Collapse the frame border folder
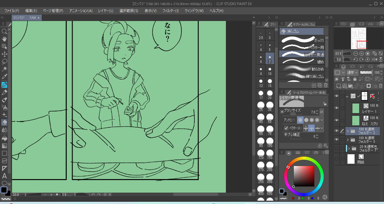 coord(347,96)
